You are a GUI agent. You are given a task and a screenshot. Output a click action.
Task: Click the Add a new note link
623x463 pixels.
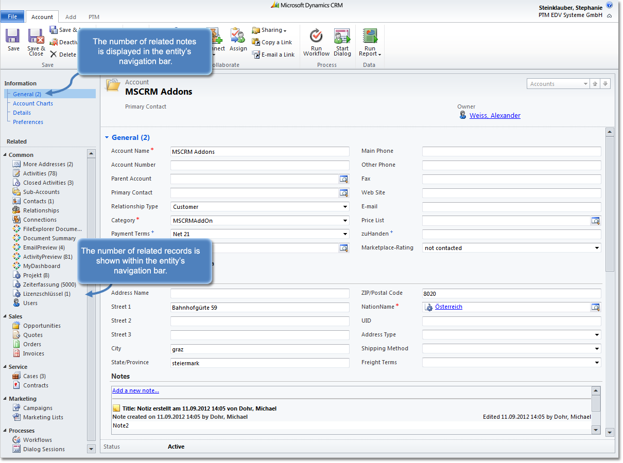click(135, 390)
